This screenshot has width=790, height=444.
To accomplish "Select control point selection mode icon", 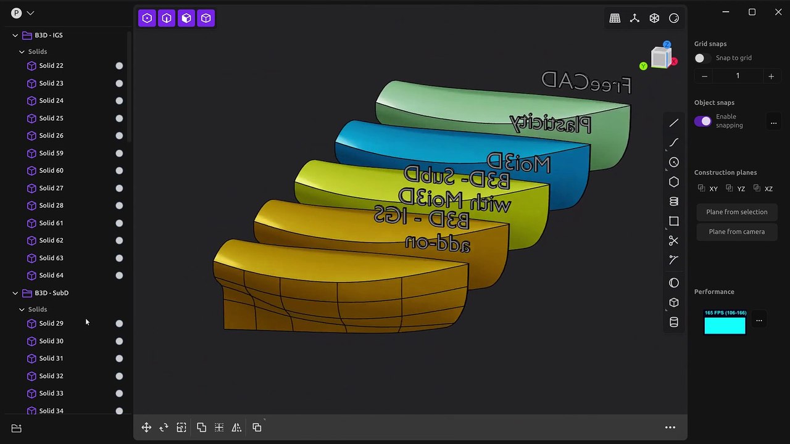I will pyautogui.click(x=147, y=18).
